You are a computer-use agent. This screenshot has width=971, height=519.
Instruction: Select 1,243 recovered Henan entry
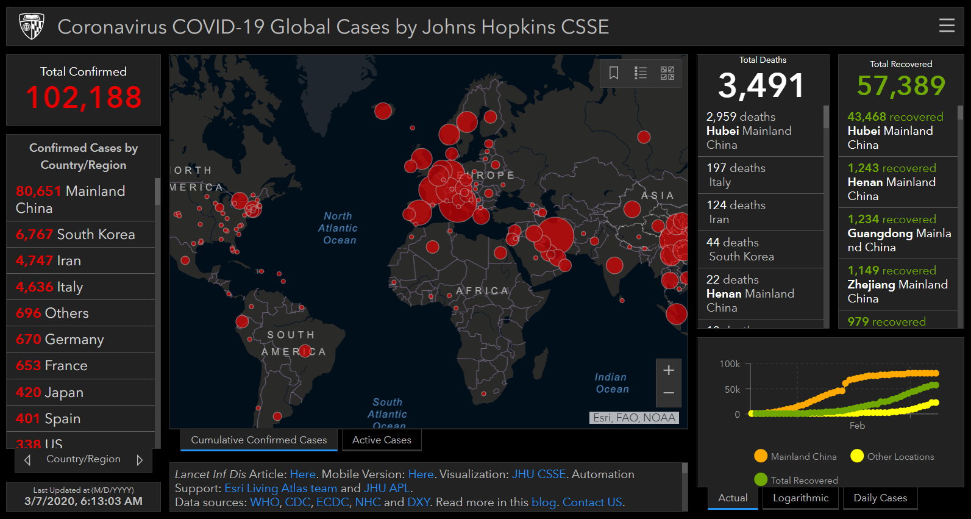pos(898,182)
